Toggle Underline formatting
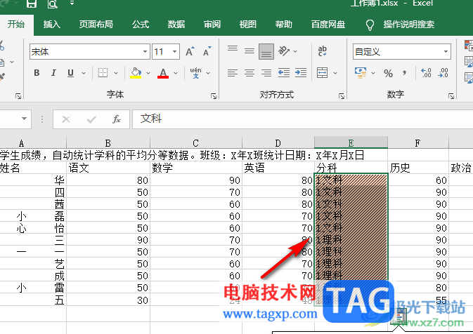The image size is (473, 334). coord(70,73)
